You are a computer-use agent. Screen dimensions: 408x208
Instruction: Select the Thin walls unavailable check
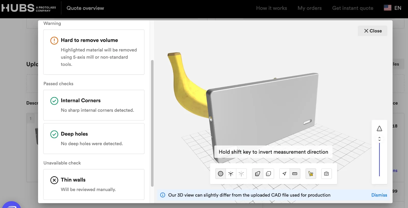(x=94, y=184)
